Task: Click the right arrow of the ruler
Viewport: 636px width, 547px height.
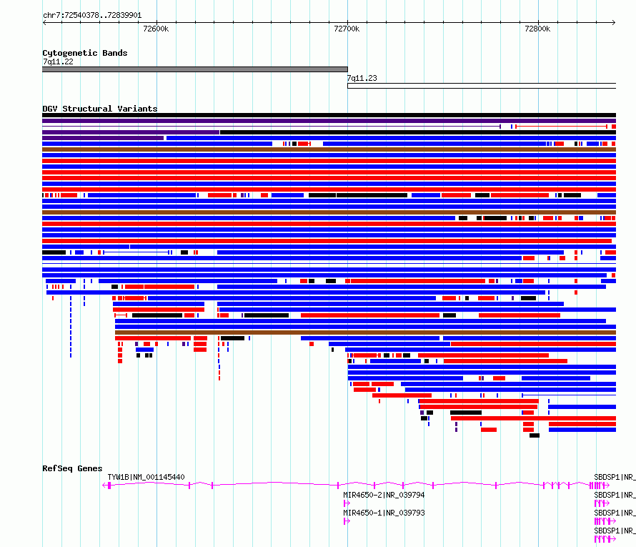Action: (x=614, y=23)
